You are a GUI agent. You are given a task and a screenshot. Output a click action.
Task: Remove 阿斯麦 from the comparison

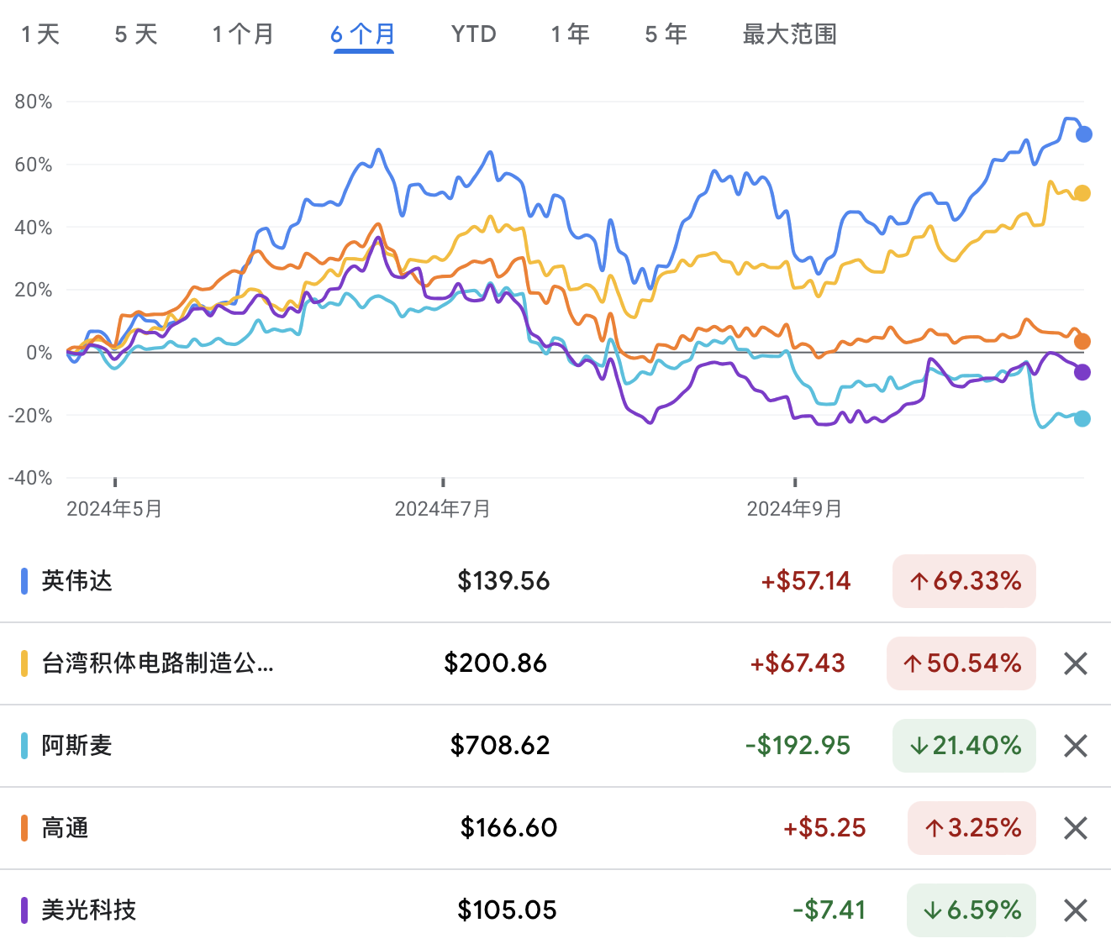coord(1076,746)
